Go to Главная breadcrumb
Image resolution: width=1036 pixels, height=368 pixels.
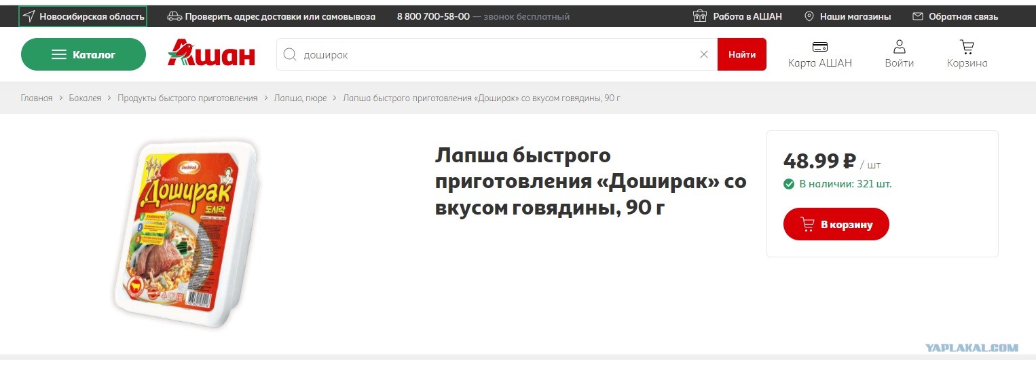[x=37, y=98]
